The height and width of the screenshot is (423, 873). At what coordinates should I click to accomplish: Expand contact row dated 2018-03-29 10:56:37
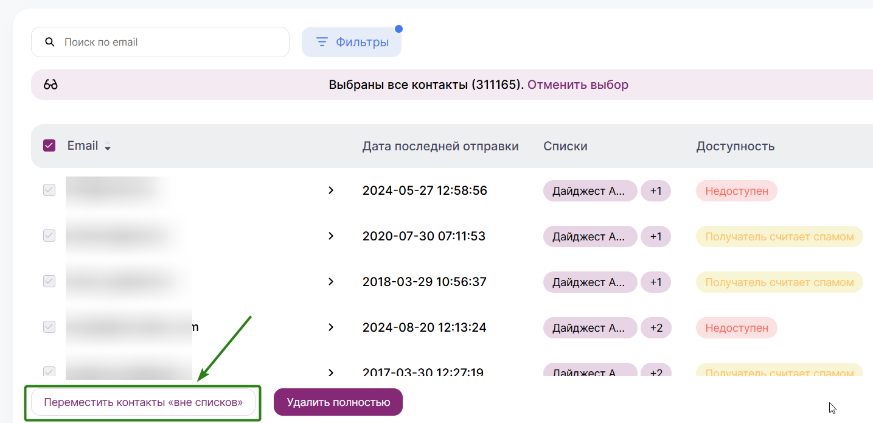[331, 281]
